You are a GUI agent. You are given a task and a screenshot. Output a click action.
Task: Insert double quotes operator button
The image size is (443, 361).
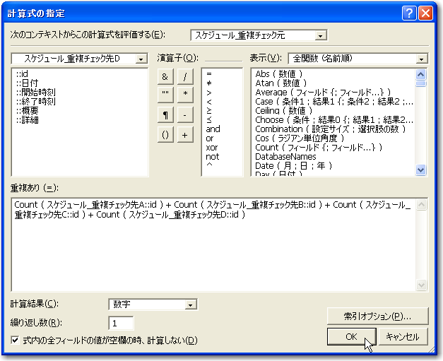coord(164,95)
